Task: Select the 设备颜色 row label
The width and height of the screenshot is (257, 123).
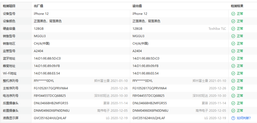Action: tap(9, 21)
